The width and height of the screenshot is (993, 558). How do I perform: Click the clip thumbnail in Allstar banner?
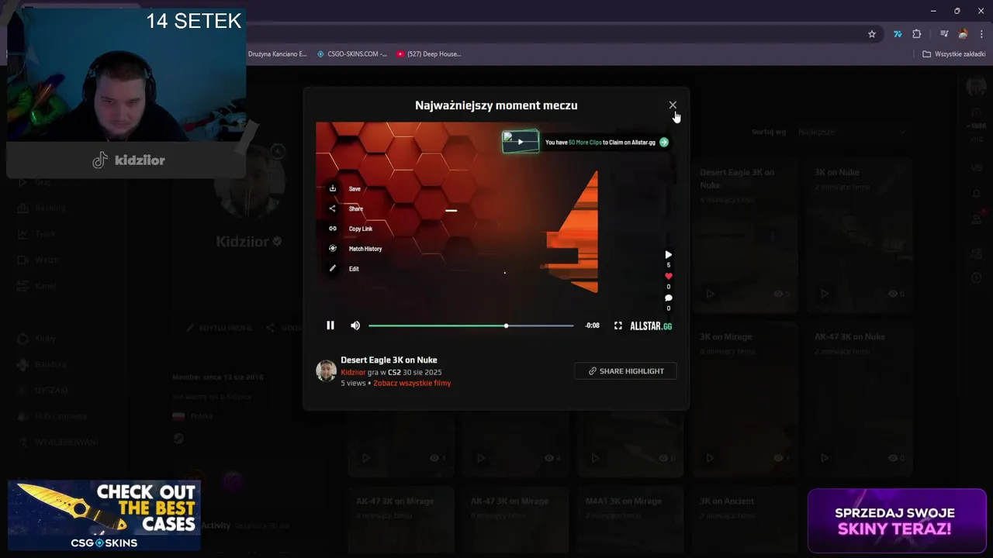tap(521, 141)
